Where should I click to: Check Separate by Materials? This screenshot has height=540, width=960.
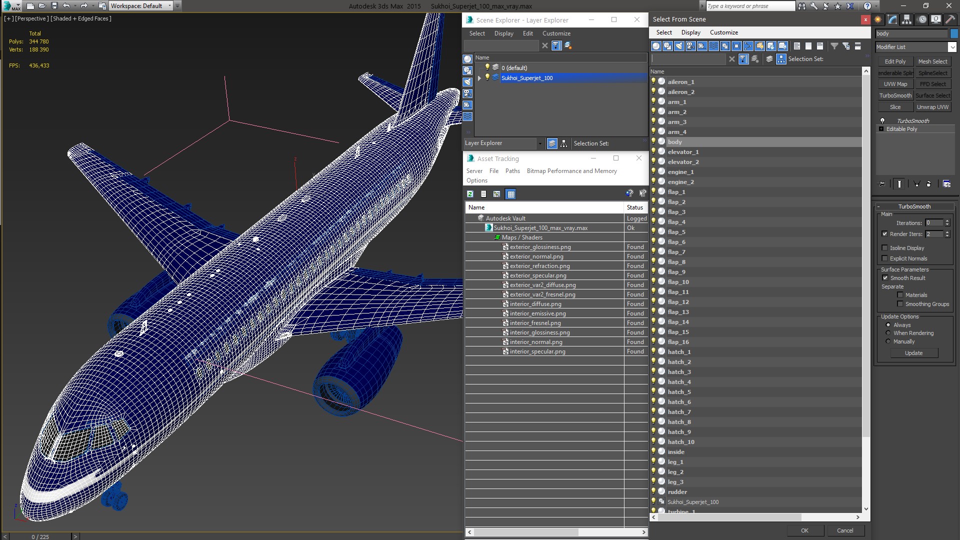point(900,294)
